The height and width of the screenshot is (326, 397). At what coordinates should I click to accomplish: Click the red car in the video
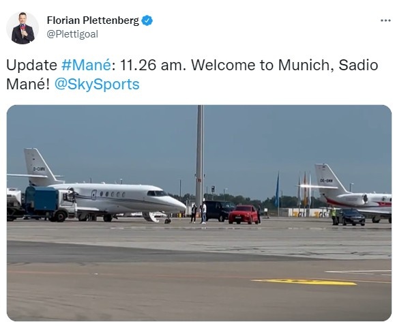pos(244,215)
